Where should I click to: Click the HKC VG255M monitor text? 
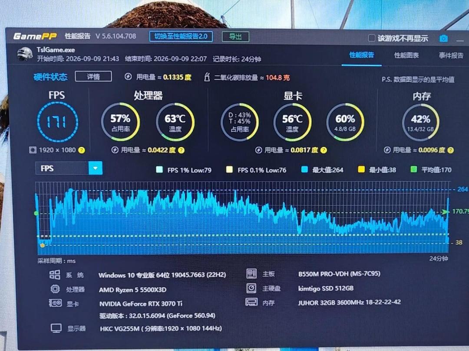click(161, 328)
